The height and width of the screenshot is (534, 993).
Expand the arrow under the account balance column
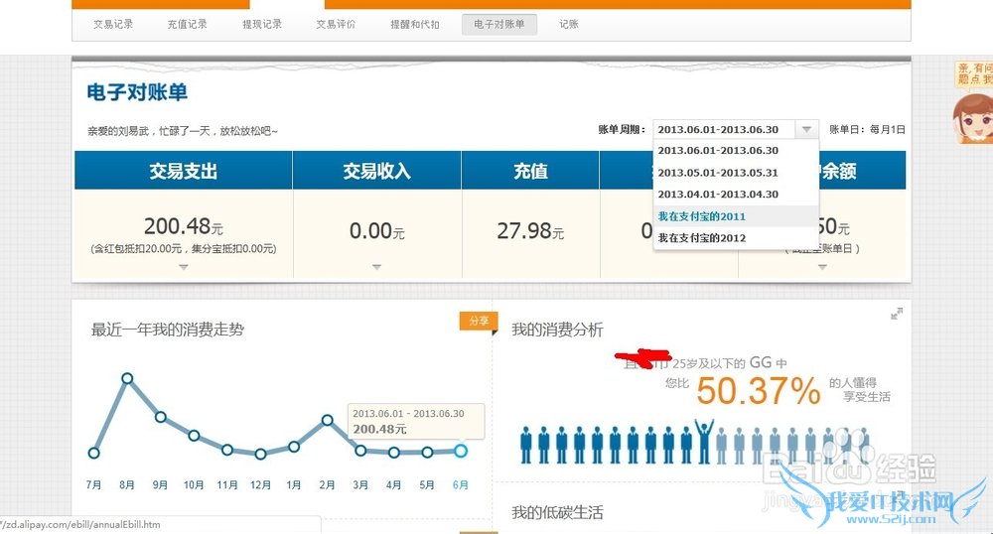(x=823, y=267)
